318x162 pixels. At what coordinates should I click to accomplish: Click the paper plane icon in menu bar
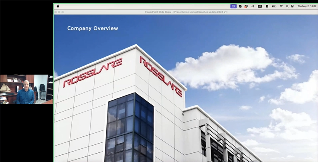[x=253, y=6]
